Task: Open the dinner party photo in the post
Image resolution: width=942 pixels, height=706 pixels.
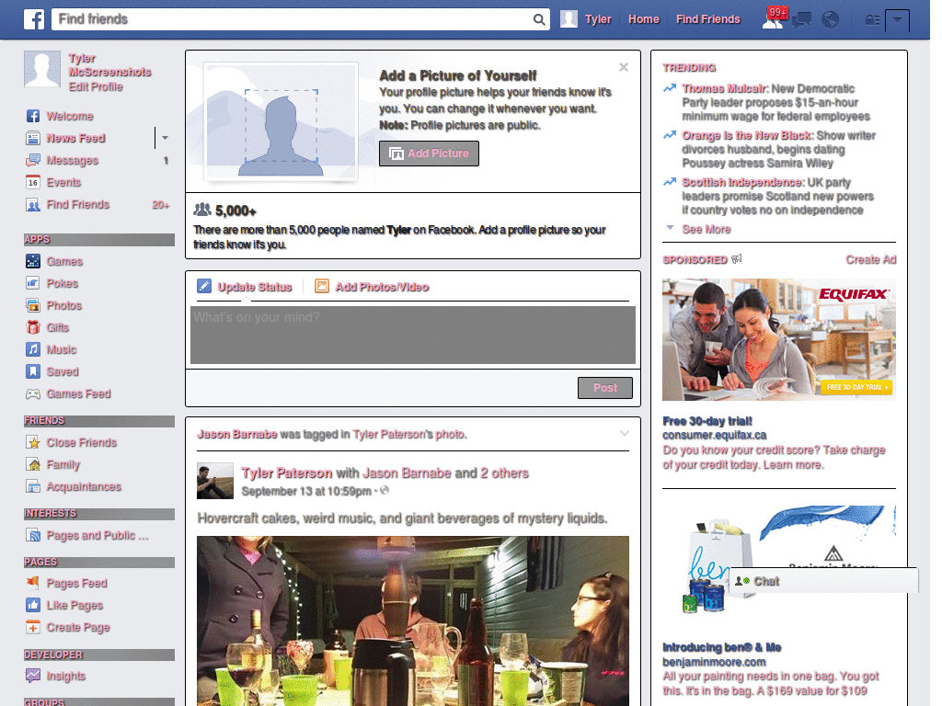Action: 413,621
